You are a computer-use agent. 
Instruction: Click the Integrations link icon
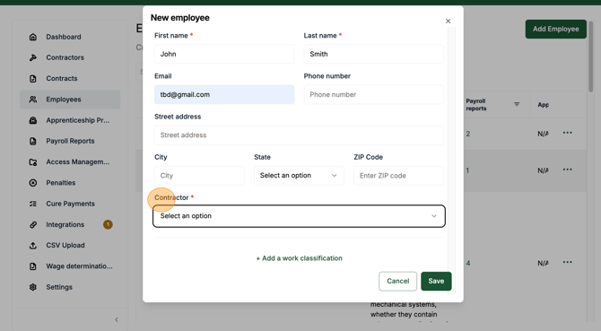click(x=33, y=224)
